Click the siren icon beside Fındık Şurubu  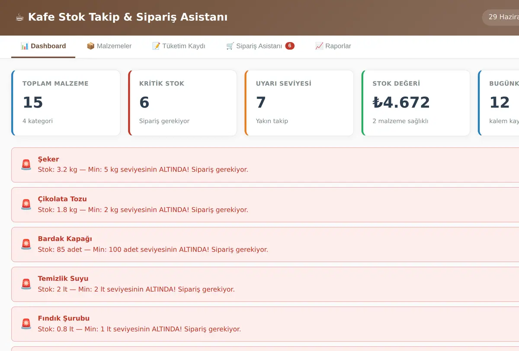[26, 324]
